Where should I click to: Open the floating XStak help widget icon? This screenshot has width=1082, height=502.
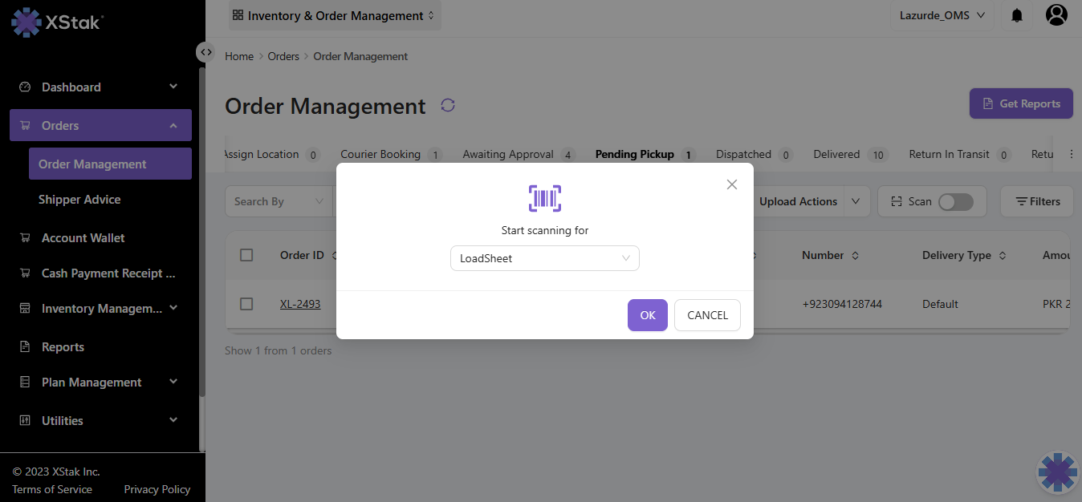[1057, 472]
